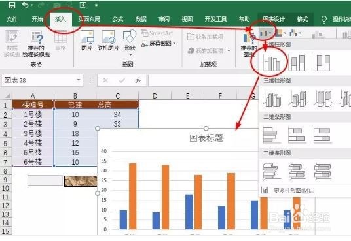Open the Customize Quick Access Toolbar menu

point(96,5)
